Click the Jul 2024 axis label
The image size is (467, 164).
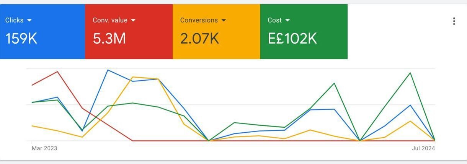point(423,148)
